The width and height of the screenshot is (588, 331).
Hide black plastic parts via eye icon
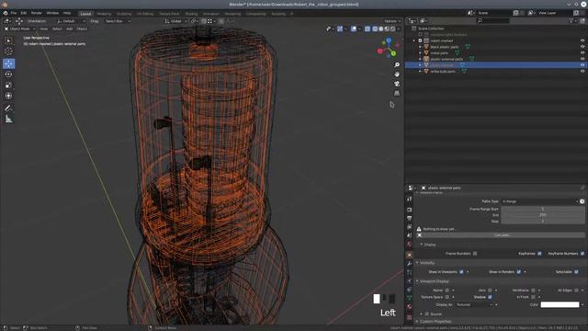pos(582,47)
